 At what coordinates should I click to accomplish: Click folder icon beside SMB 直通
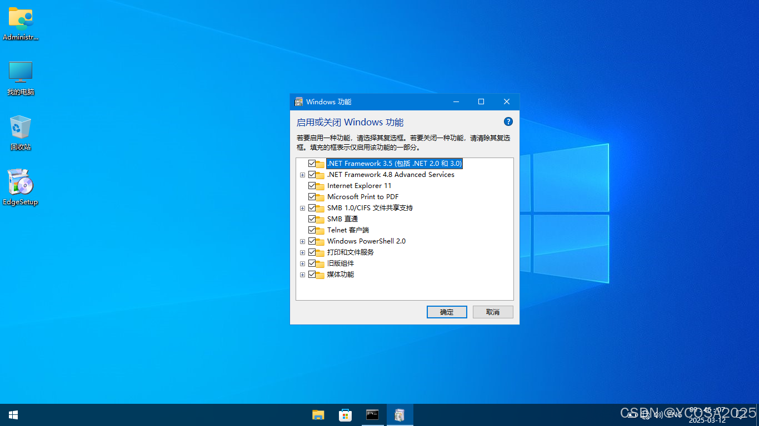321,219
